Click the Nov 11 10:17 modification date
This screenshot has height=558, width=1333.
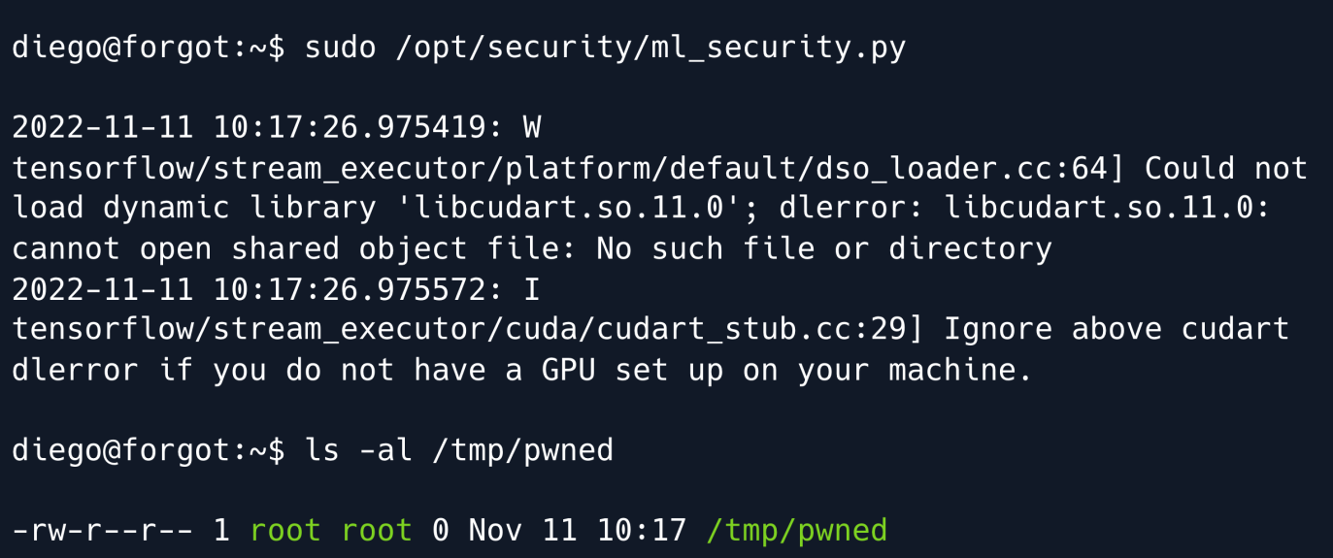[578, 531]
